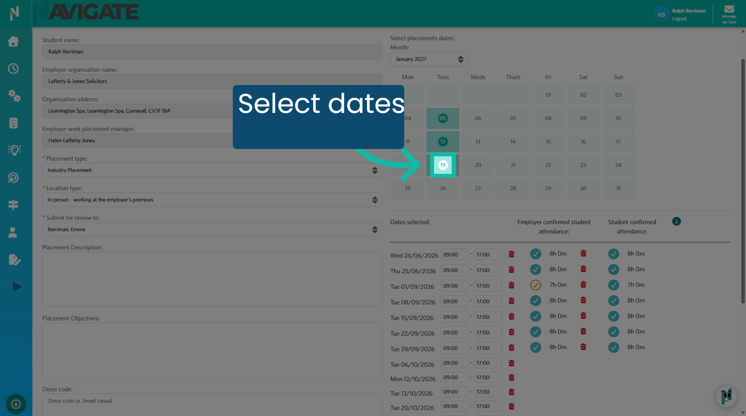Click the play arrow icon in sidebar
746x416 pixels.
(17, 287)
